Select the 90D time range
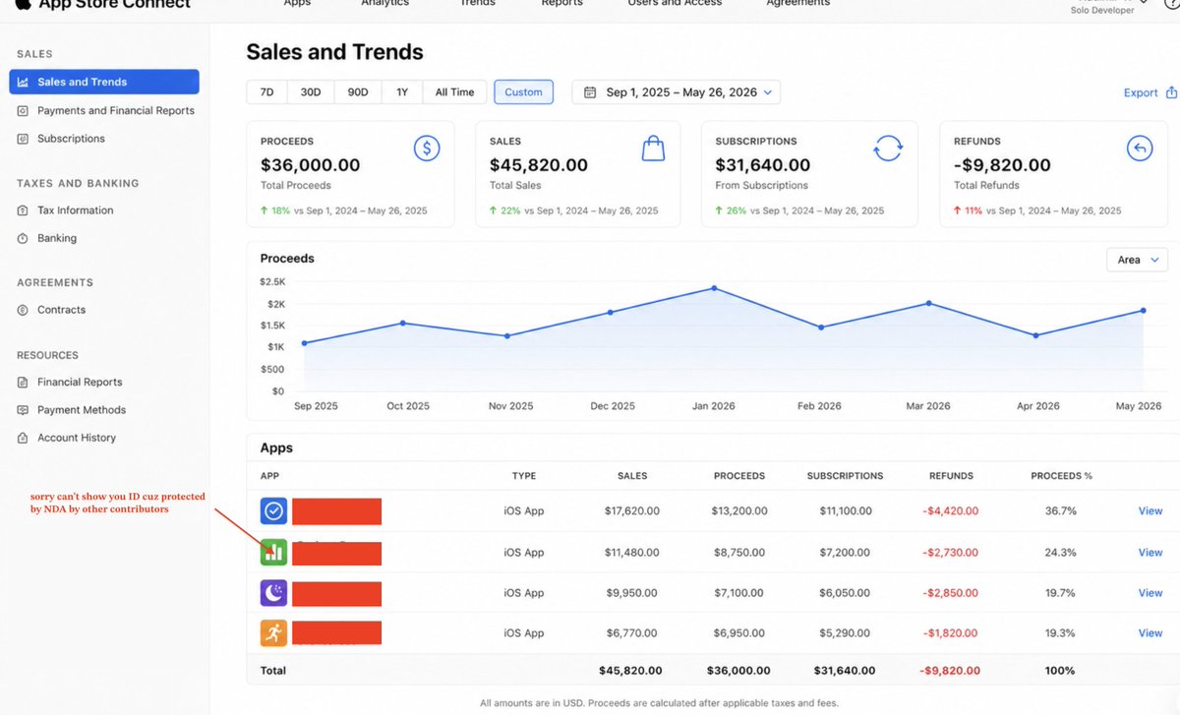Image resolution: width=1180 pixels, height=715 pixels. coord(358,92)
